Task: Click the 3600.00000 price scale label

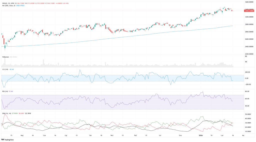Action: [249, 2]
